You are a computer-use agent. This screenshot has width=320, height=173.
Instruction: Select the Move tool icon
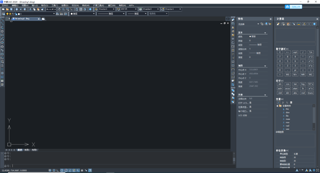(x=233, y=39)
